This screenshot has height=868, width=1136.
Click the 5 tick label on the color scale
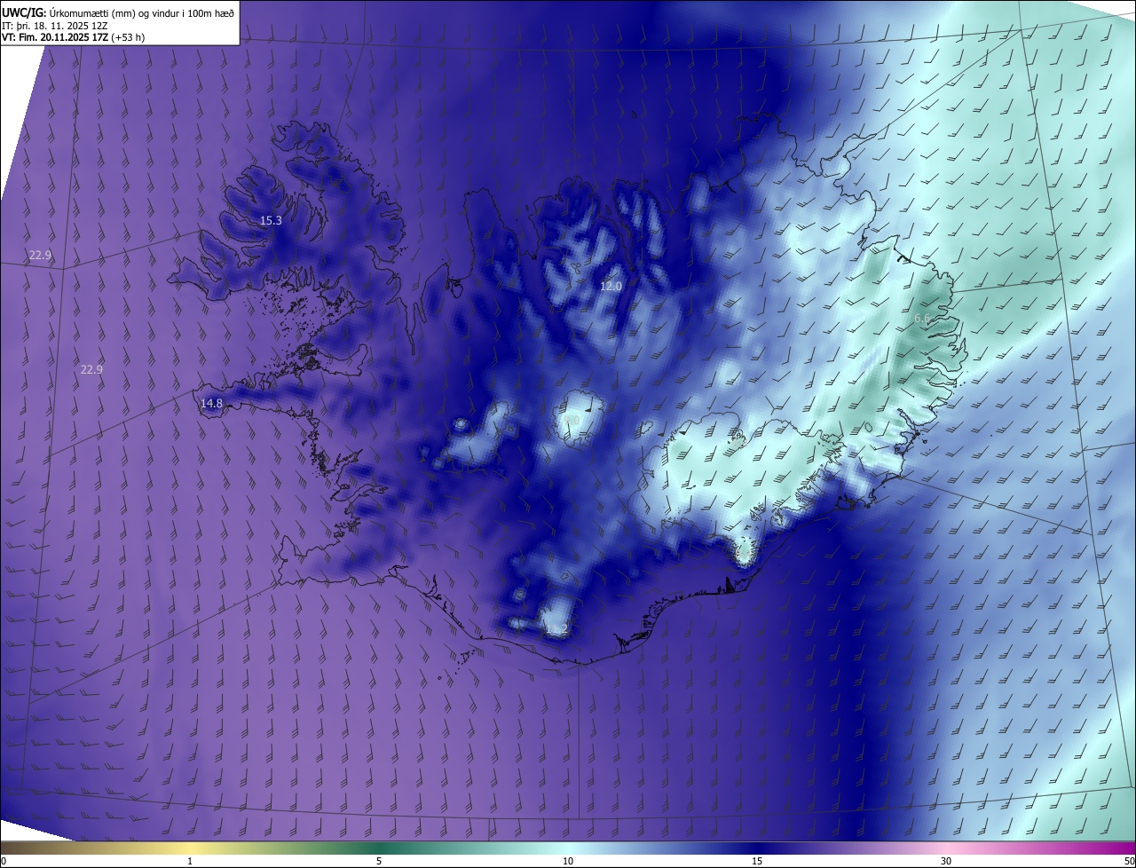tap(379, 861)
